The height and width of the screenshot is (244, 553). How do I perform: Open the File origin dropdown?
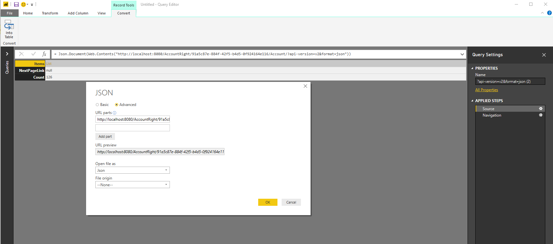[133, 185]
